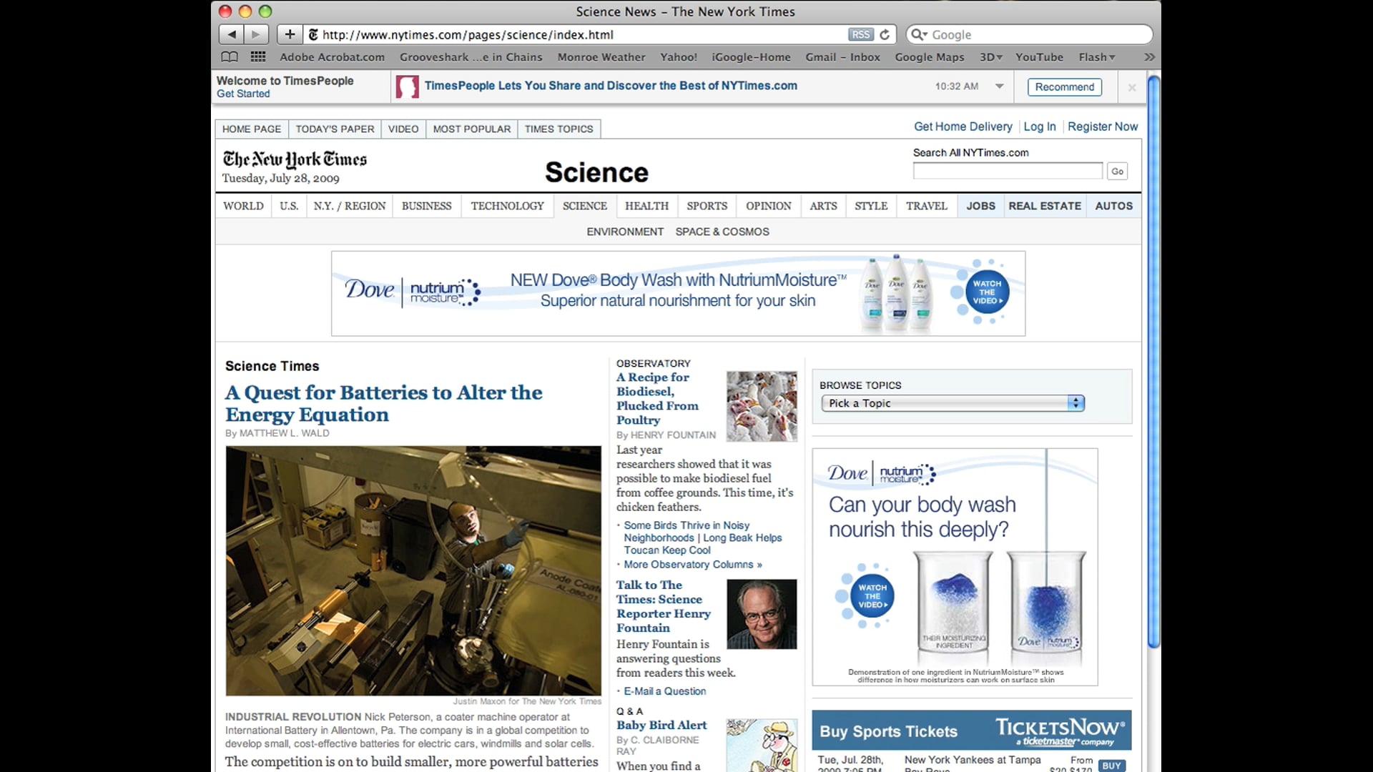Go back with the Safari back arrow
The image size is (1373, 772).
tap(231, 34)
